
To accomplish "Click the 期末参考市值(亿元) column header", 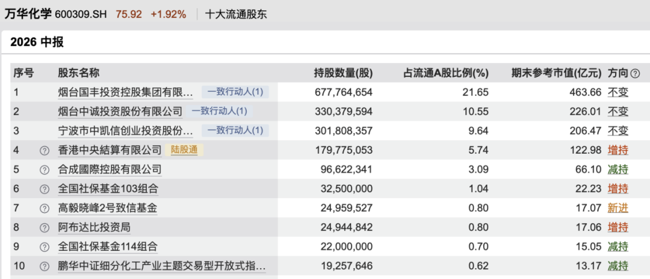I will click(556, 73).
